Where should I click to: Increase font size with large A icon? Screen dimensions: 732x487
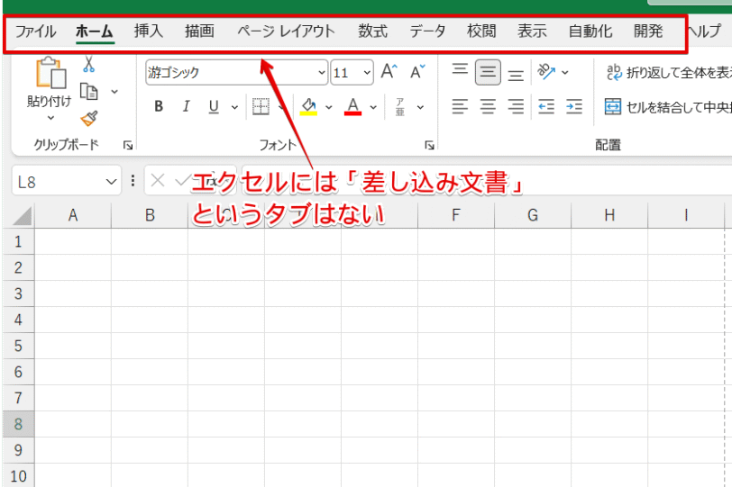[389, 72]
